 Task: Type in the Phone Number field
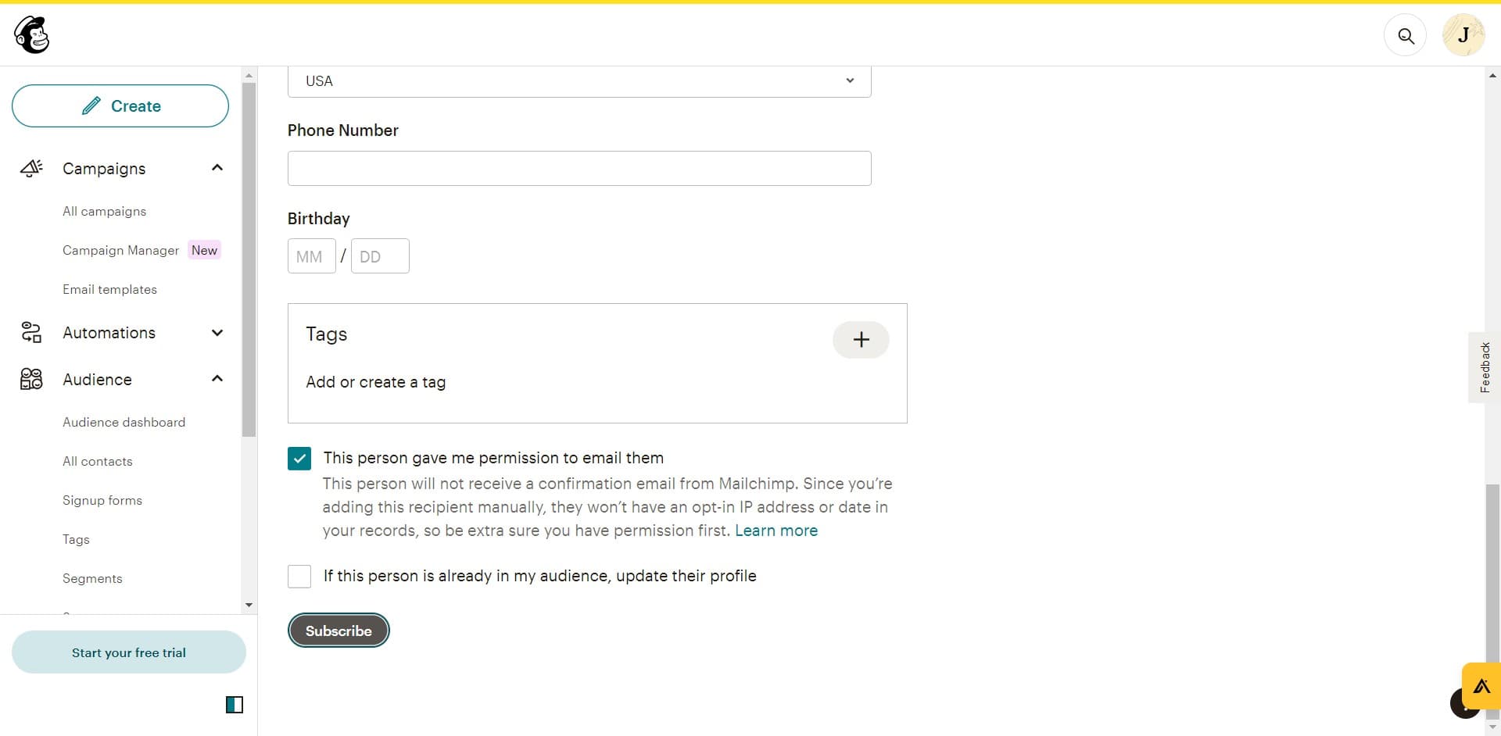tap(579, 168)
